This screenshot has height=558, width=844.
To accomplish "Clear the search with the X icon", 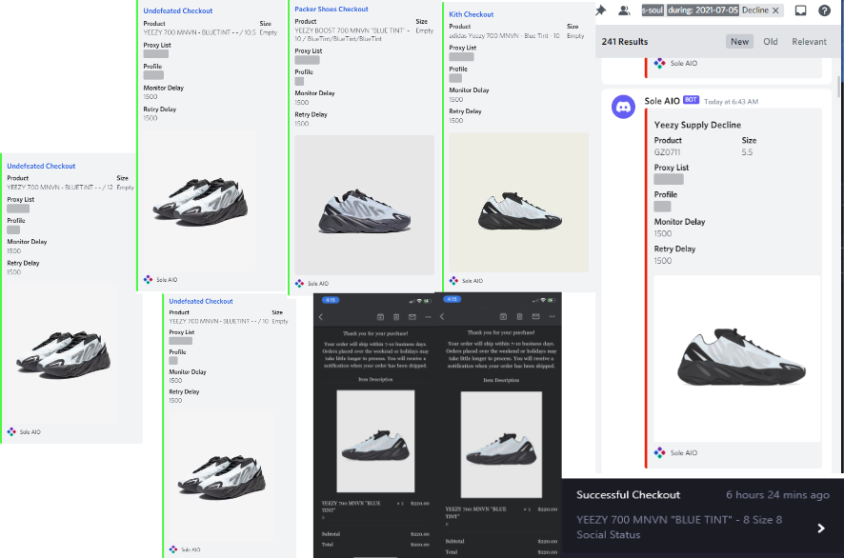I will [x=775, y=10].
